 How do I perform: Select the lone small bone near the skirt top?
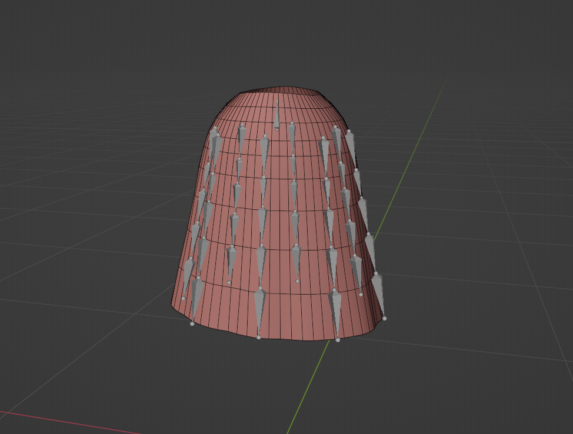tap(276, 116)
